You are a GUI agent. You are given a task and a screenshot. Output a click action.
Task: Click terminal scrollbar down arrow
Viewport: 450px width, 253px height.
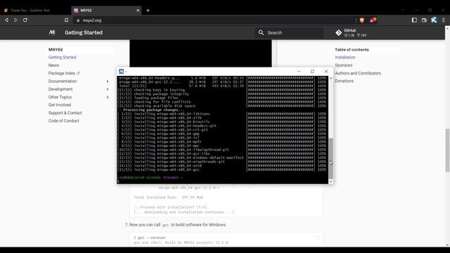pyautogui.click(x=330, y=181)
